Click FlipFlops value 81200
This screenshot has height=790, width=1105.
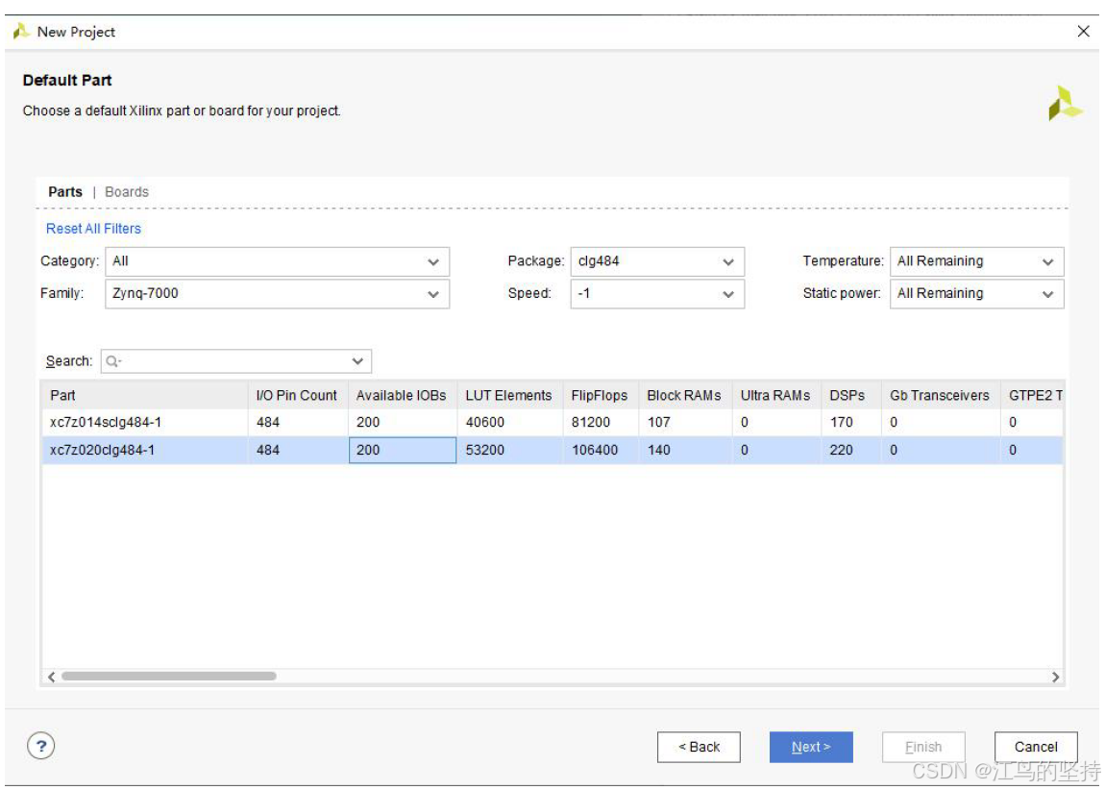coord(591,422)
